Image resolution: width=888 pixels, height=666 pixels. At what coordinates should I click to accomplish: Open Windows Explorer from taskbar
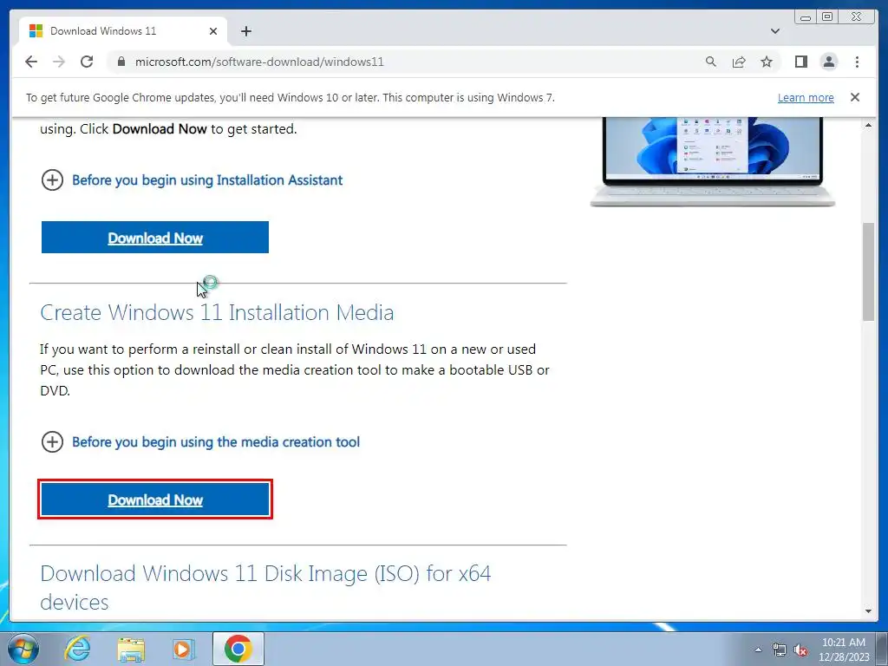pos(131,649)
